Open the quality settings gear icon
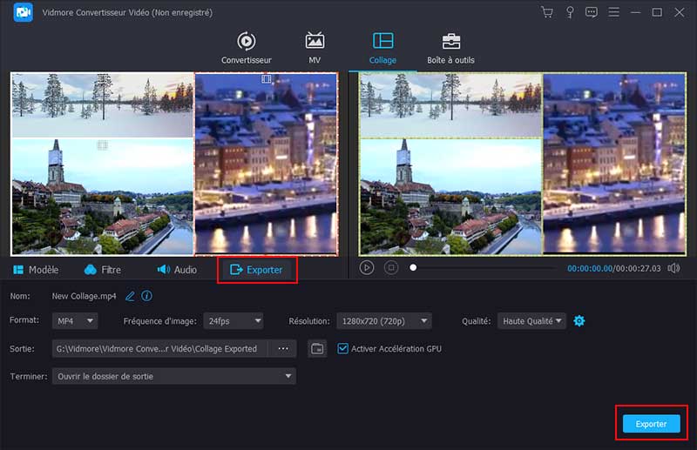The width and height of the screenshot is (697, 450). tap(579, 321)
